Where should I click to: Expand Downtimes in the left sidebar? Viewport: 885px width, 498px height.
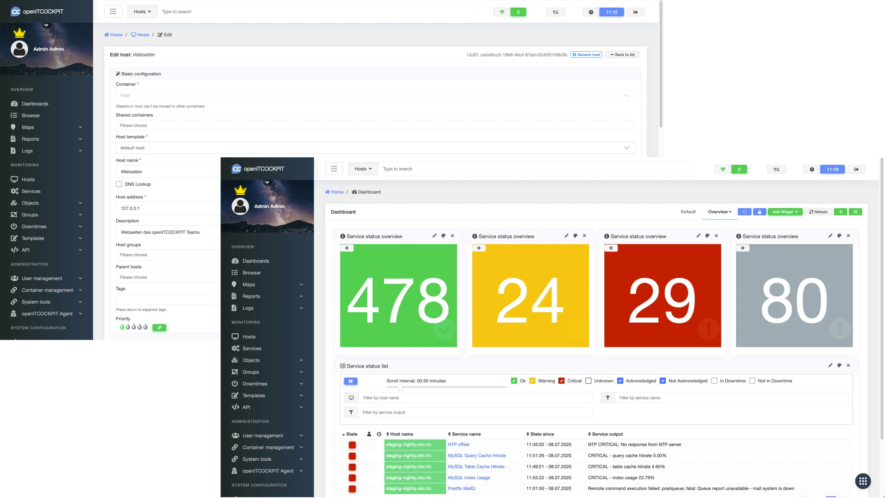[47, 227]
